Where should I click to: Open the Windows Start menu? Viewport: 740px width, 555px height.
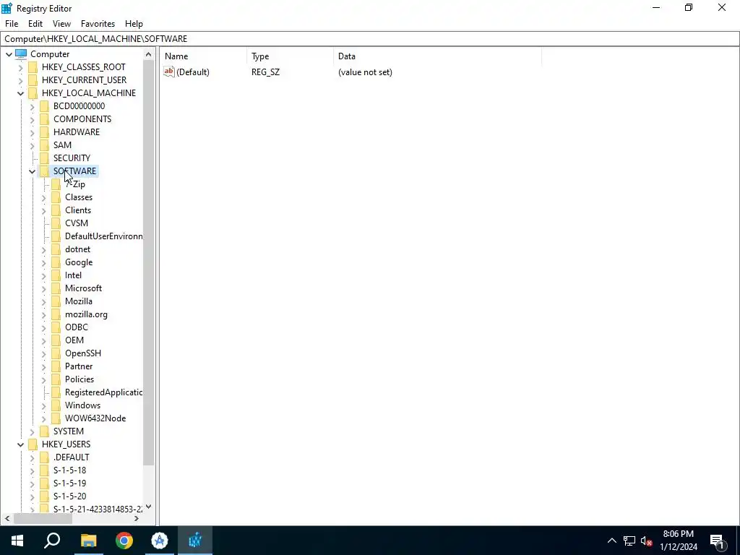pyautogui.click(x=17, y=541)
